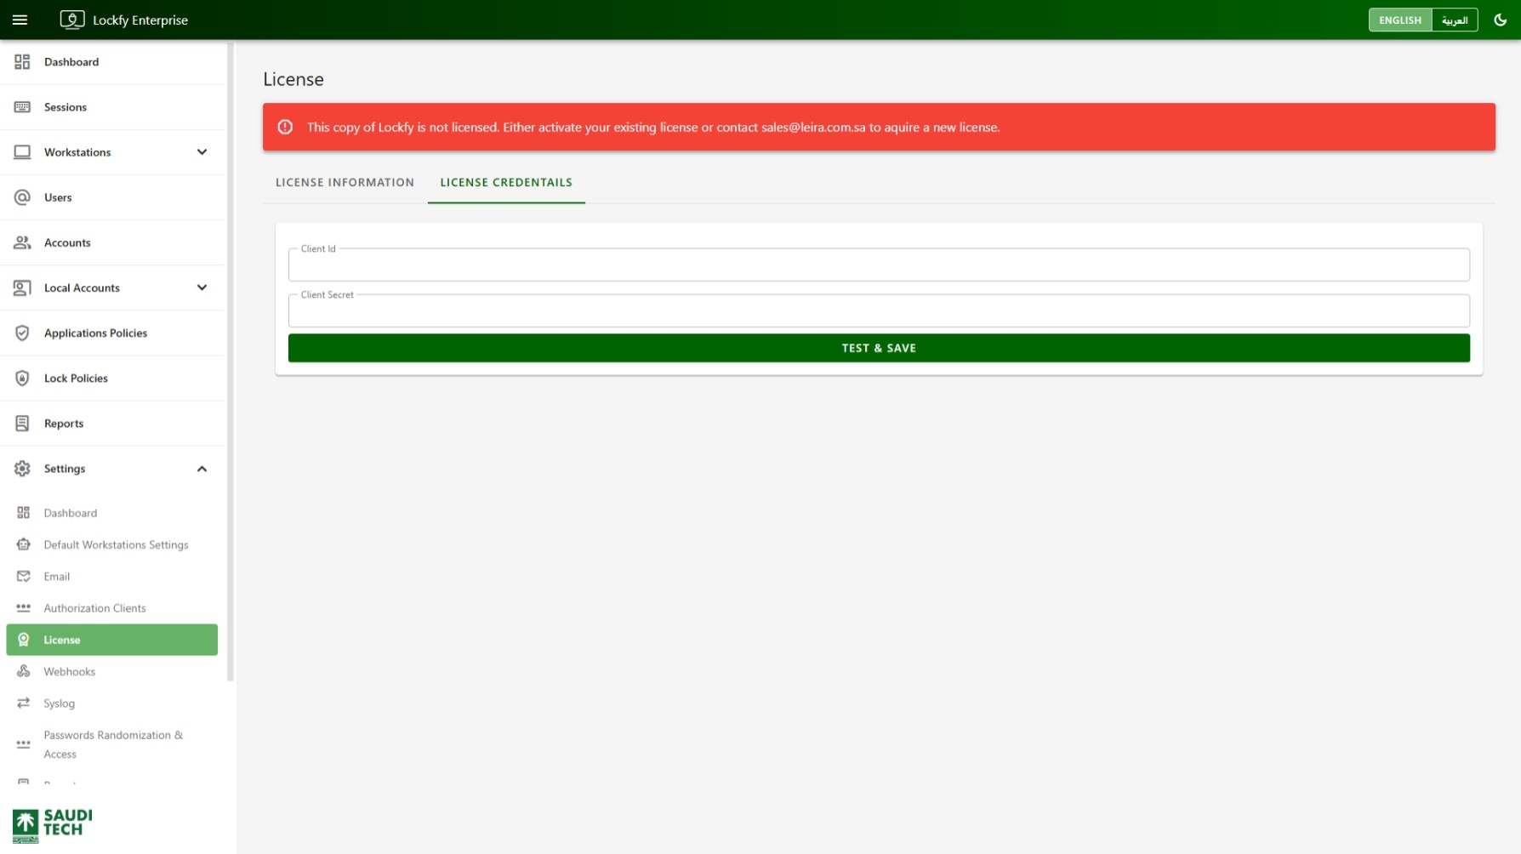Screen dimensions: 1521x854
Task: Open Passwords Randomization & Access settings
Action: pyautogui.click(x=111, y=744)
